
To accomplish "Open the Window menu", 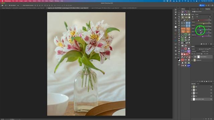I will click(57, 1).
